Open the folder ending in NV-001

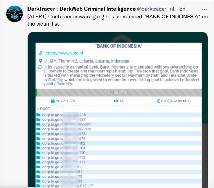tap(119, 124)
